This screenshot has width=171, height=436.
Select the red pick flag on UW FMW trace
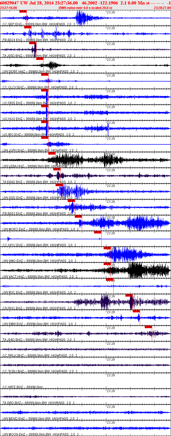(x=136, y=311)
